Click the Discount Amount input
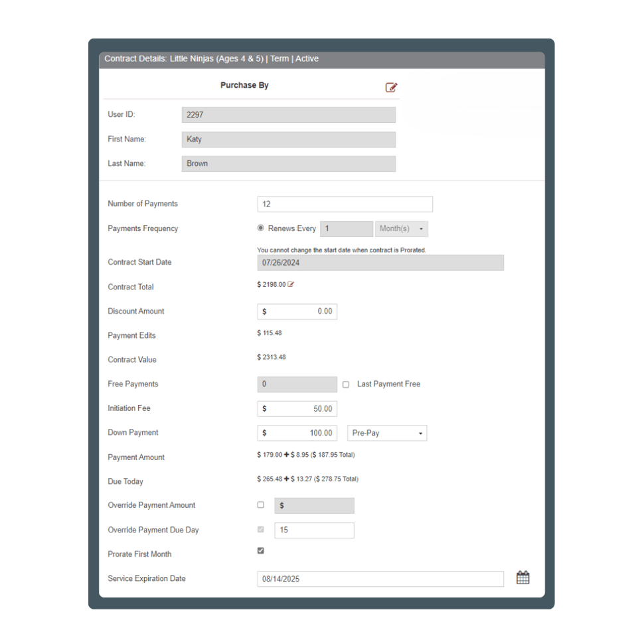This screenshot has height=632, width=632. (x=297, y=311)
